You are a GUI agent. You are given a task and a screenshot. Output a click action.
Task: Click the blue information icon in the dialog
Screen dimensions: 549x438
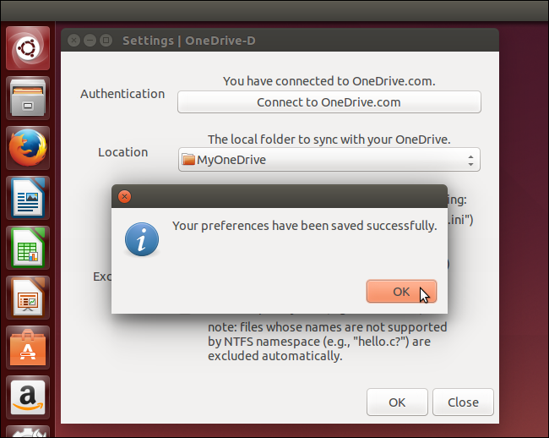click(x=142, y=239)
